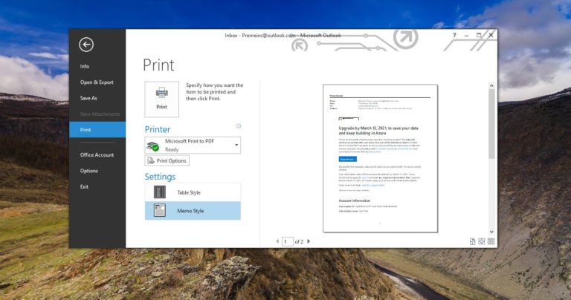Viewport: 571px width, 300px height.
Task: Open Print Options dialog
Action: pyautogui.click(x=167, y=160)
